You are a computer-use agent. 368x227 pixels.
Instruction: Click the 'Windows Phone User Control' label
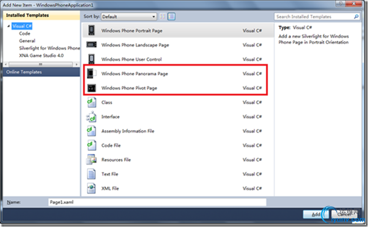tap(131, 59)
